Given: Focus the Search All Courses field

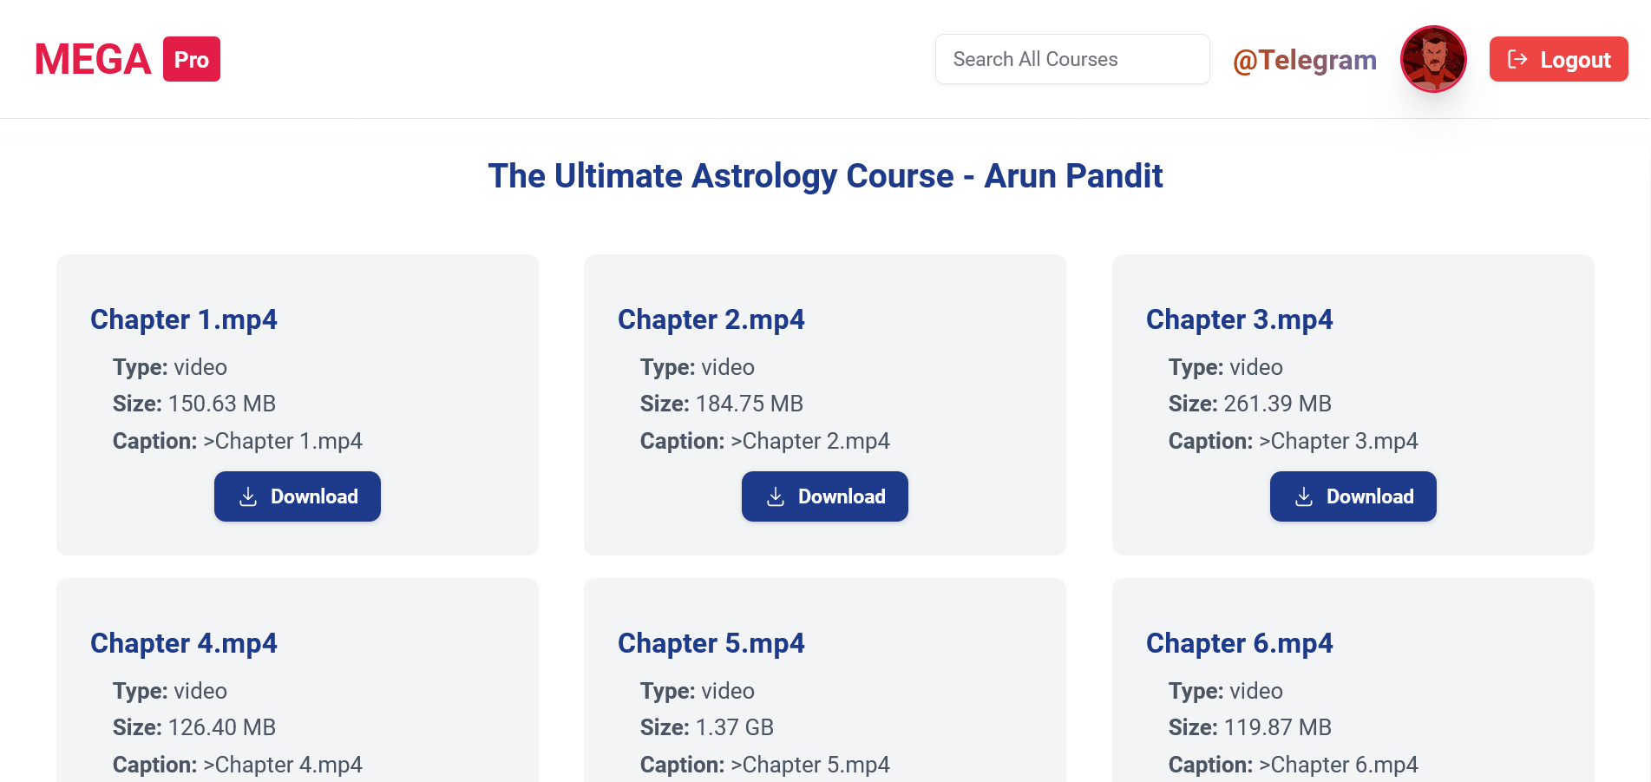Looking at the screenshot, I should 1072,59.
